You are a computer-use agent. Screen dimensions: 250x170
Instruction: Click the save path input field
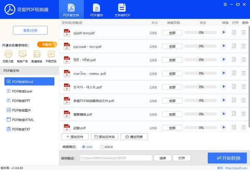115,158
